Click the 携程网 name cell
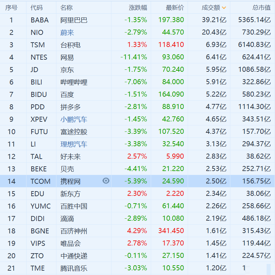 point(71,181)
